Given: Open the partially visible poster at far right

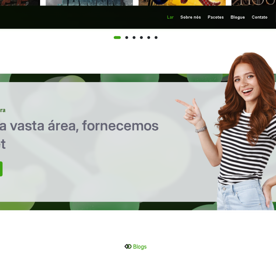Looking at the screenshot, I should 254,2.
